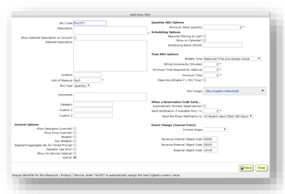Click the Detailed Description text box
The image size is (285, 194).
[x=110, y=56]
